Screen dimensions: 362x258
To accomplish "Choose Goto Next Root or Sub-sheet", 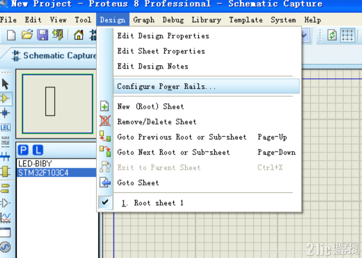I will pos(207,152).
